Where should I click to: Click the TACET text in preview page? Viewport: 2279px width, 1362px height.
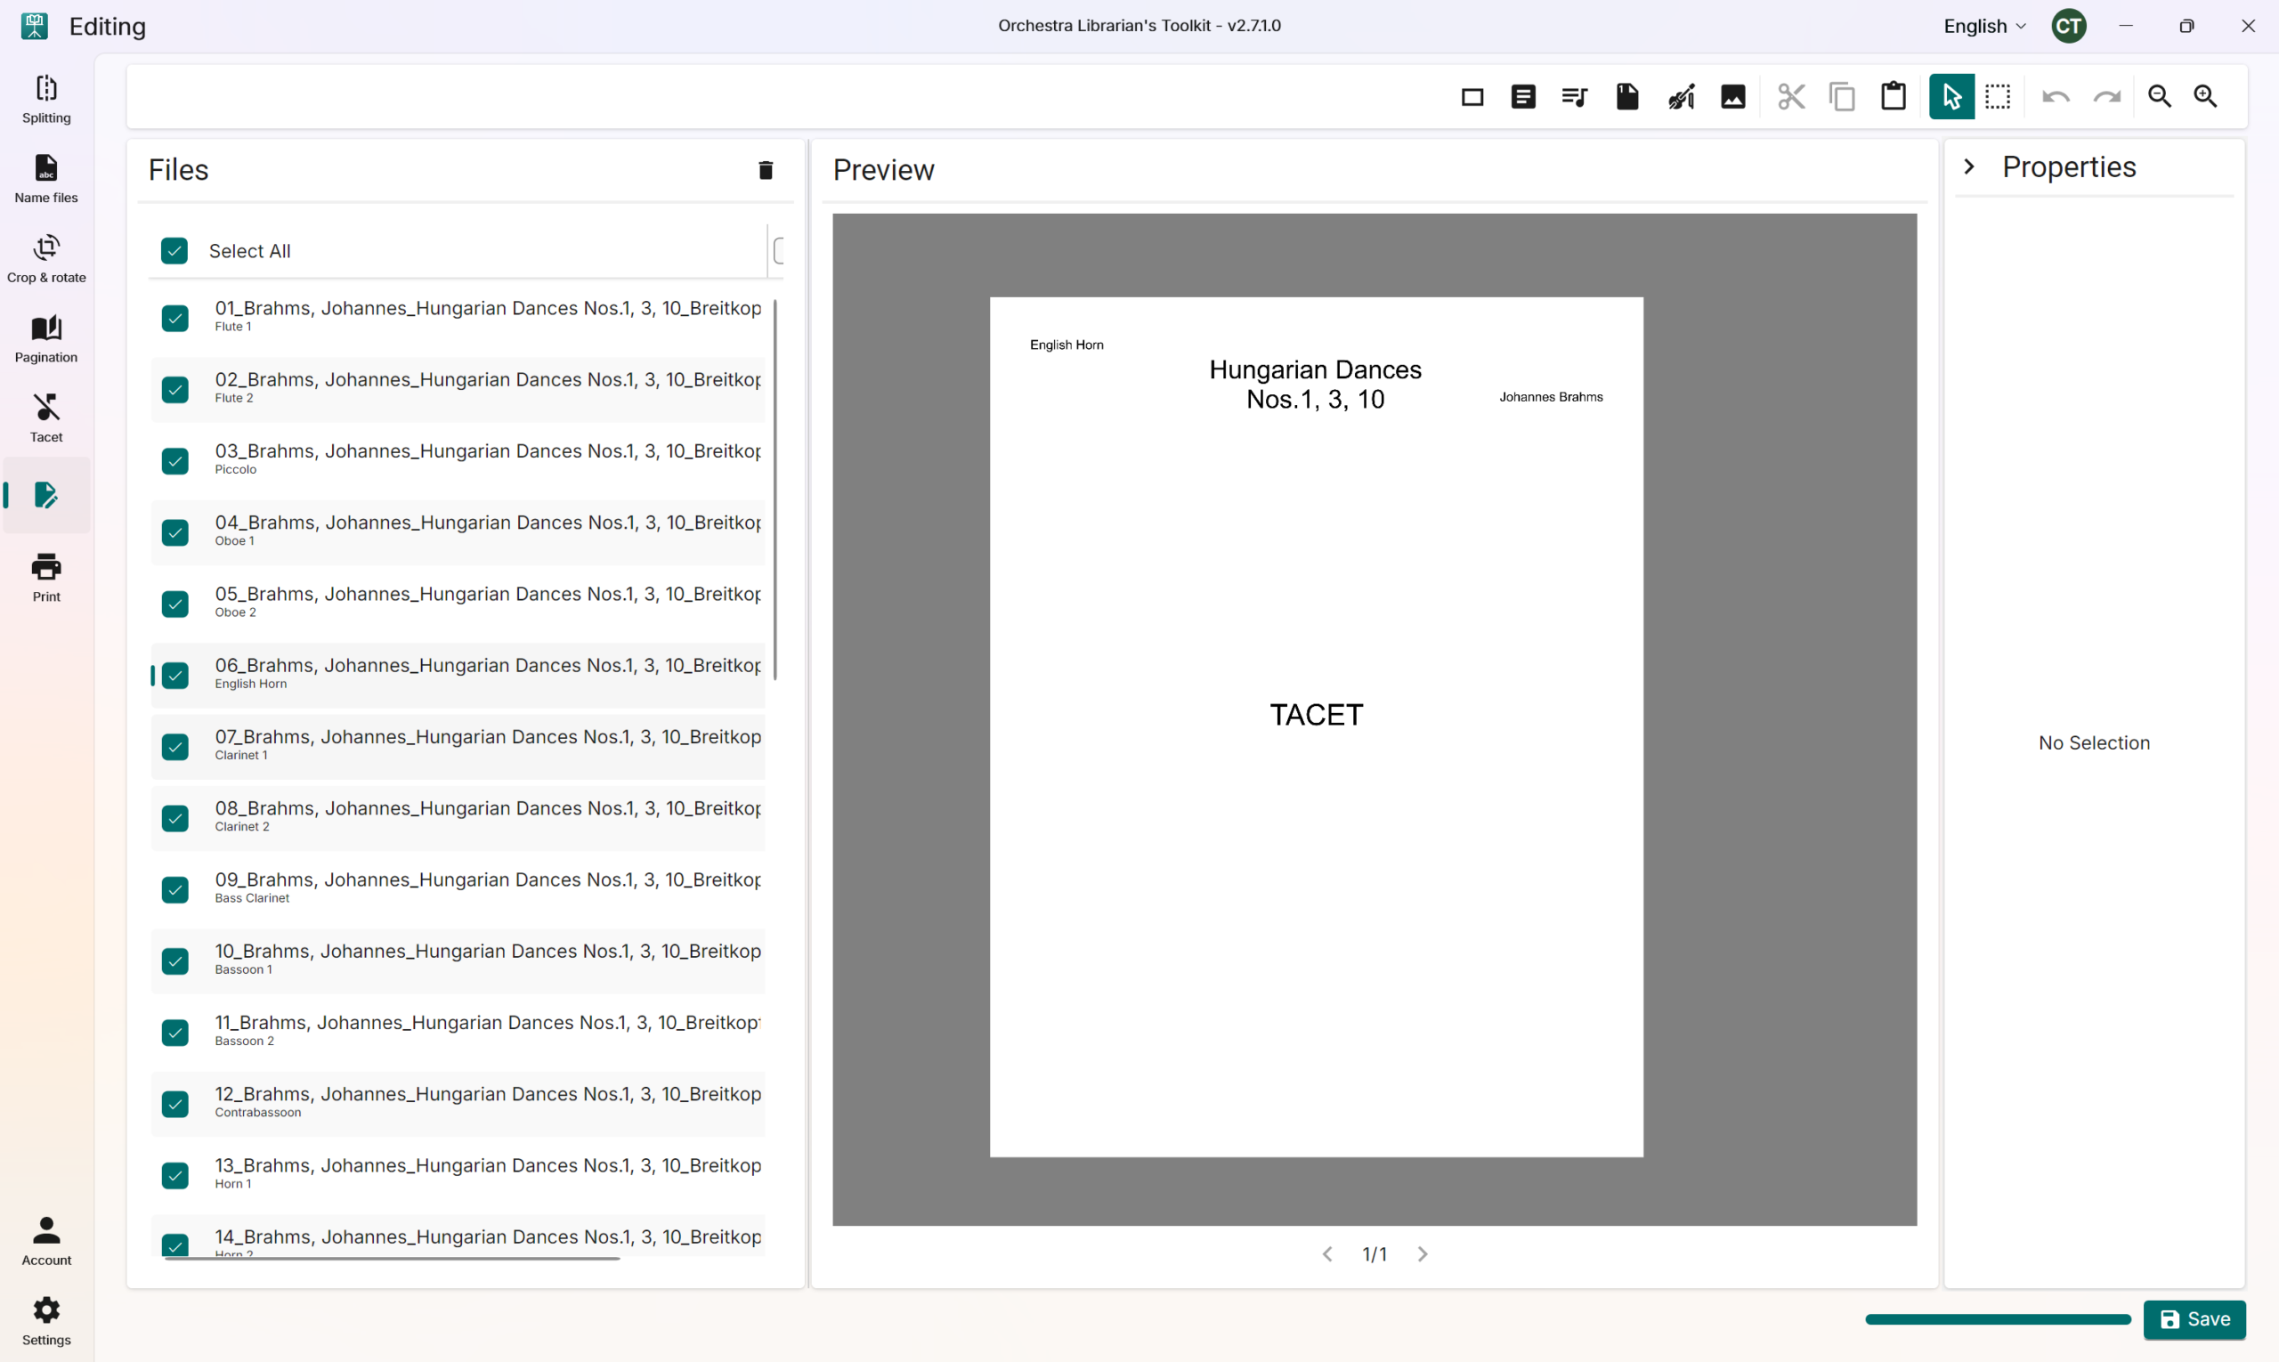click(1316, 716)
